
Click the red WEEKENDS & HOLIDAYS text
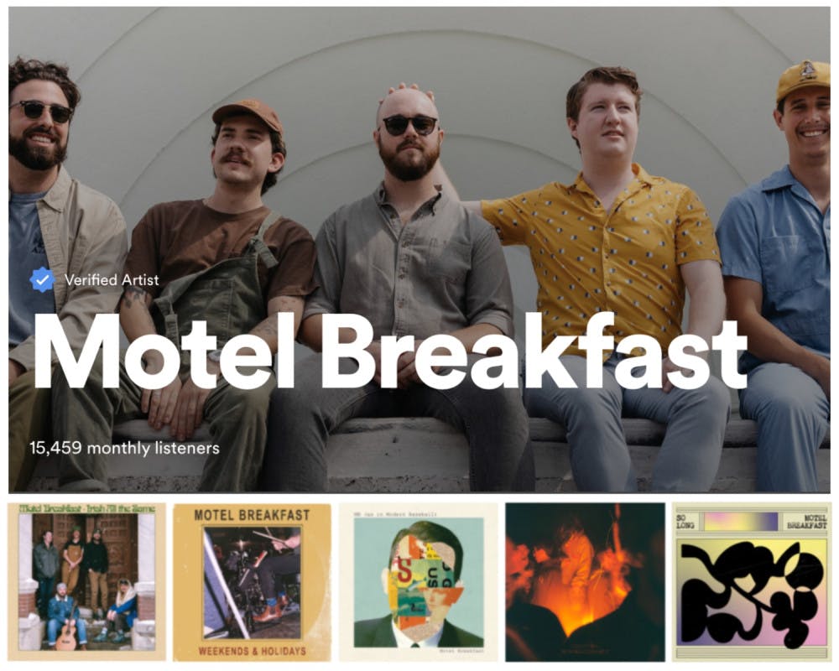tap(252, 651)
